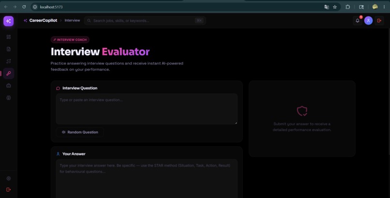The image size is (390, 198).
Task: Open the translate page icon in address bar
Action: pyautogui.click(x=327, y=7)
